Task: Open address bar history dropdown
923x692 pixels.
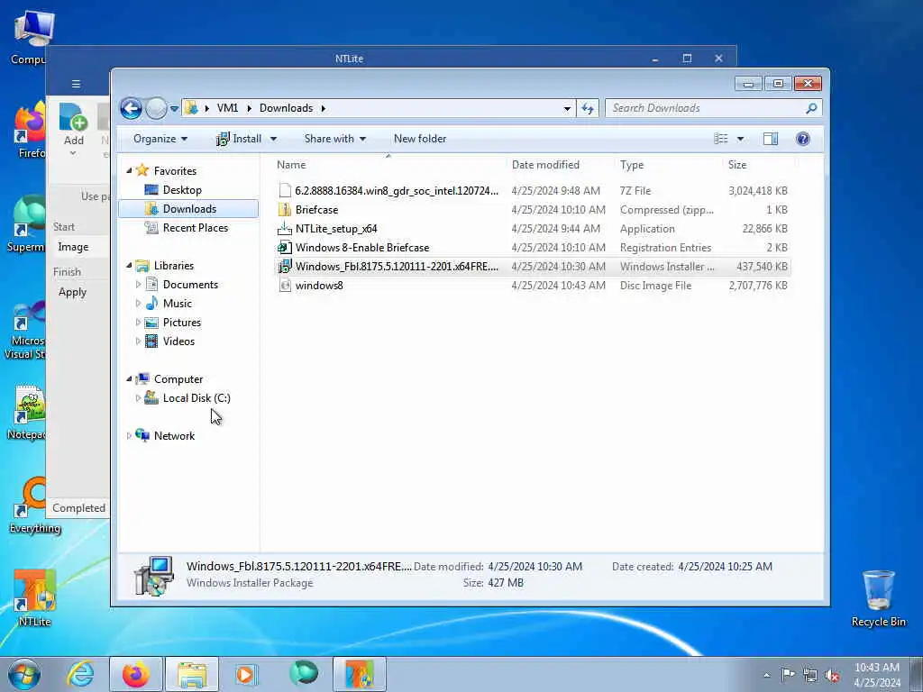Action: pyautogui.click(x=567, y=109)
